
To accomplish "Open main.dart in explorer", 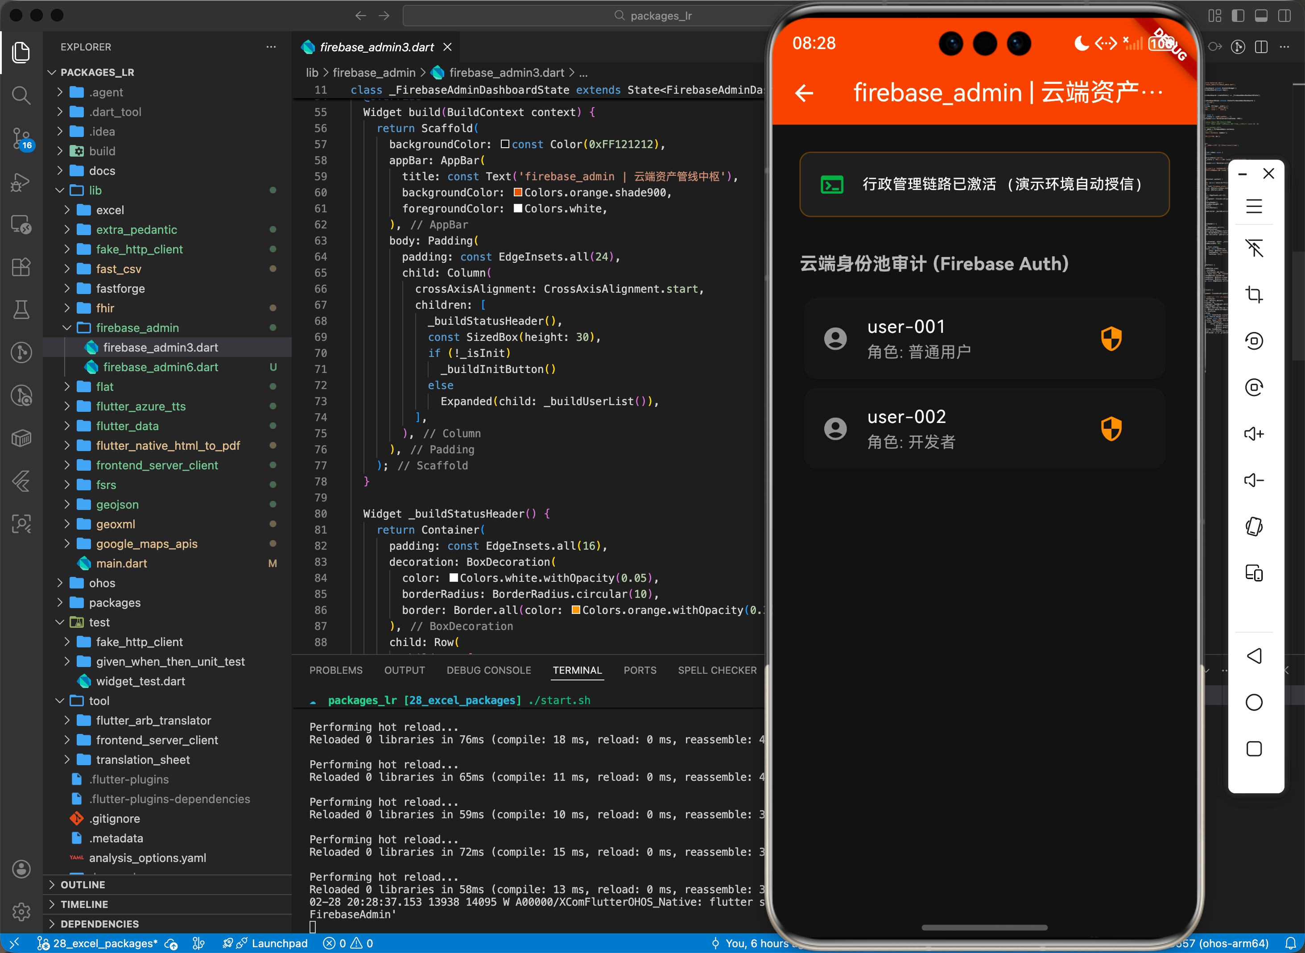I will tap(167, 563).
